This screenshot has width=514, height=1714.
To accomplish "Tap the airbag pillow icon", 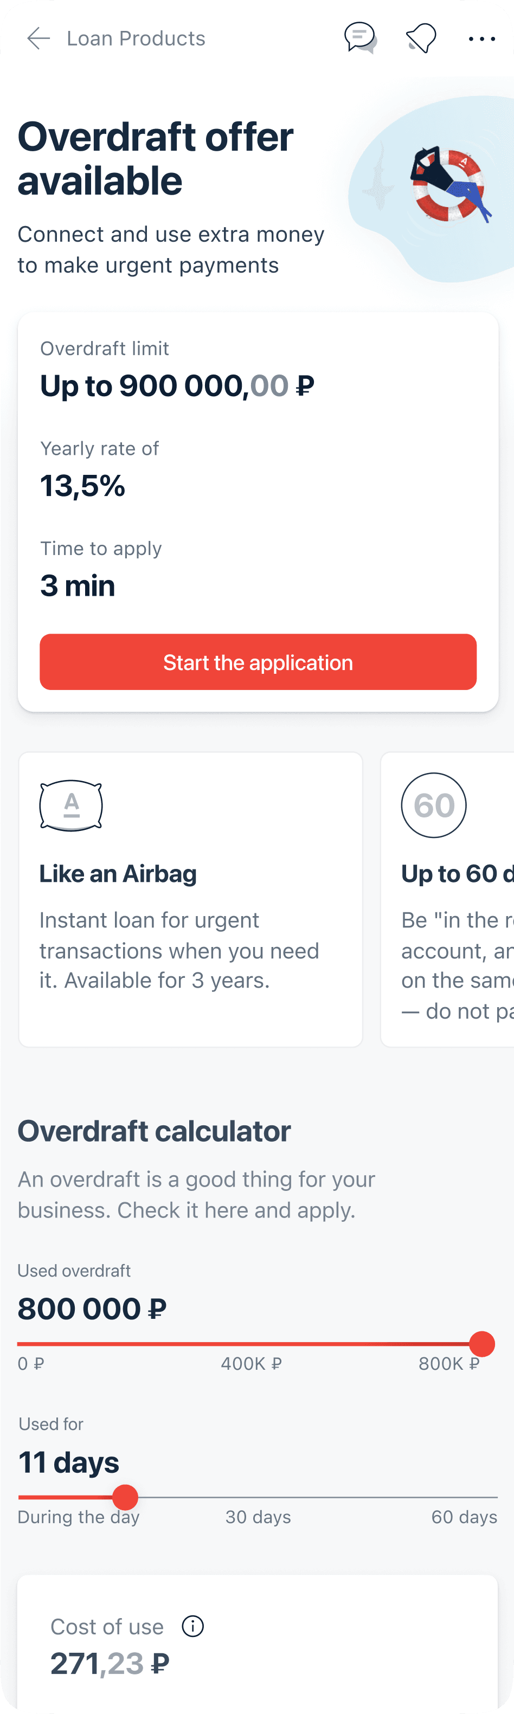I will pyautogui.click(x=71, y=805).
